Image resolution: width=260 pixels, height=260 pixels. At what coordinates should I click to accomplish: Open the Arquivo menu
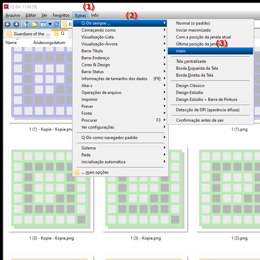pos(13,15)
